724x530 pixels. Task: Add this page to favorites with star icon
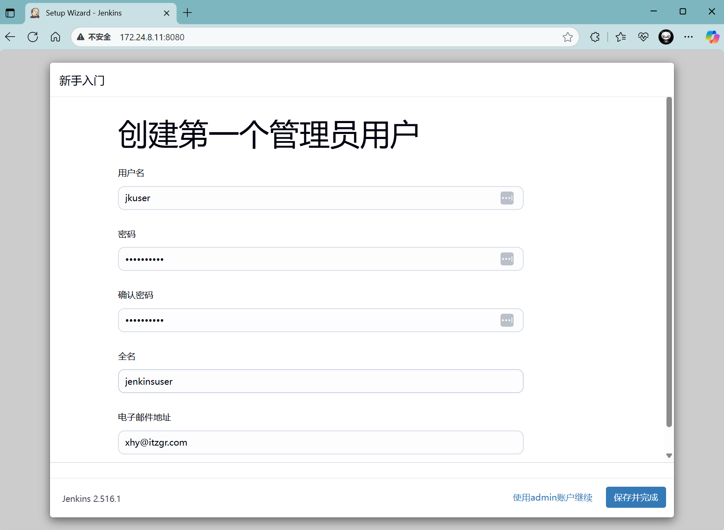point(567,37)
